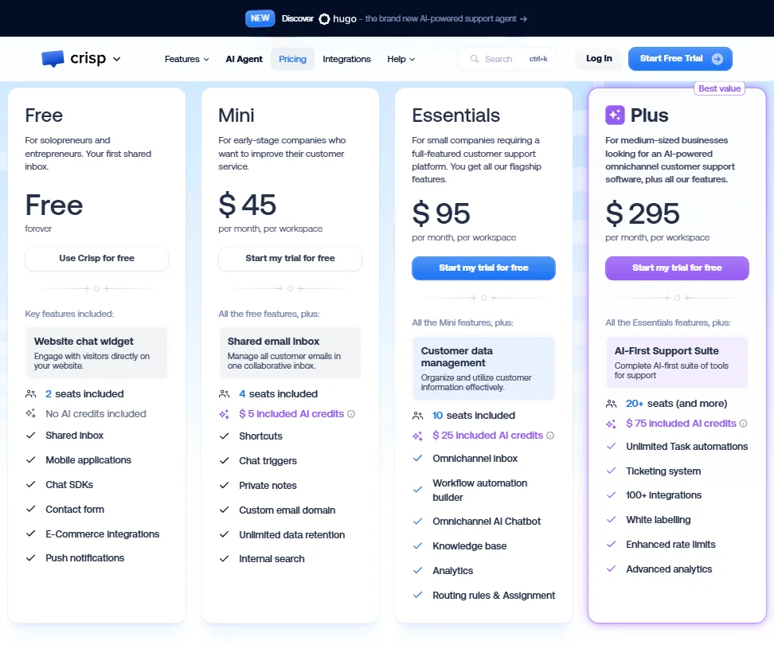
Task: Expand the Help dropdown
Action: [x=401, y=59]
